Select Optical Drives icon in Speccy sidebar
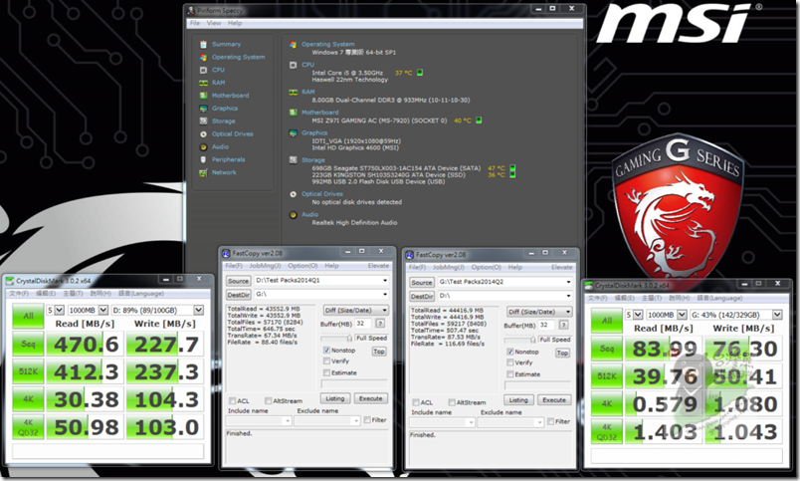 204,133
